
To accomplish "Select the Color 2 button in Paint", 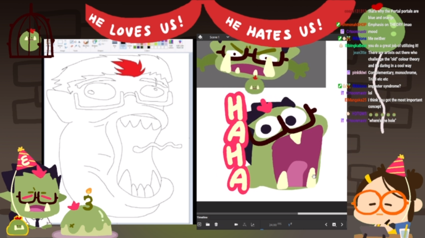I will 129,45.
